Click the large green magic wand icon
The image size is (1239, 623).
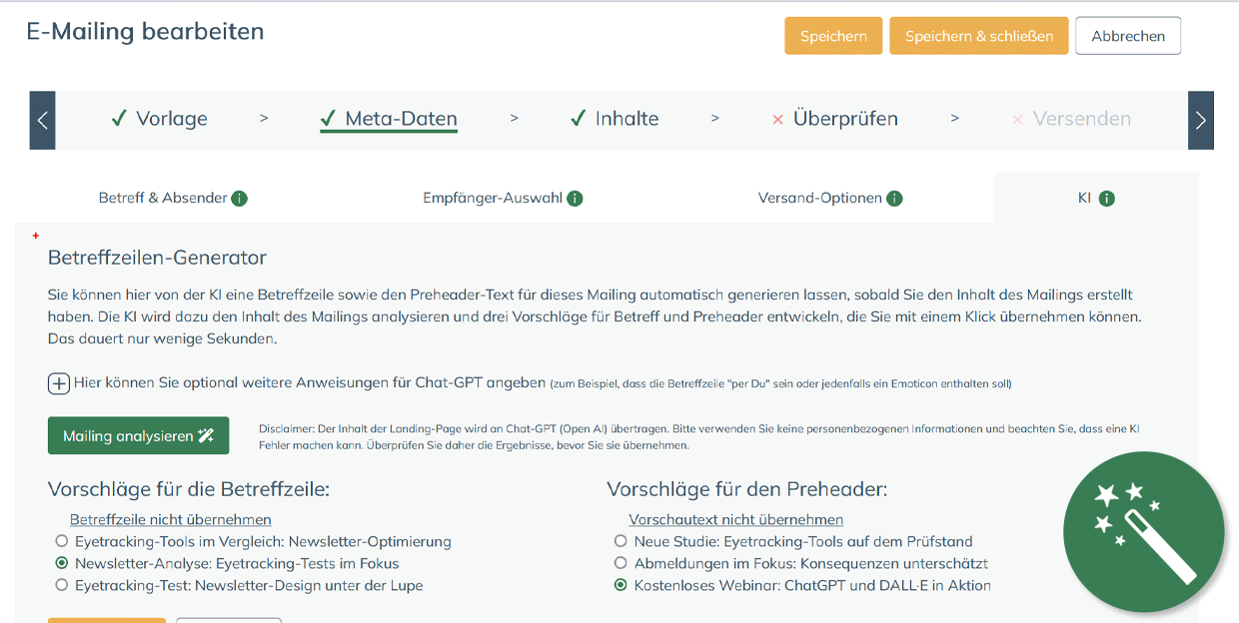click(1143, 532)
